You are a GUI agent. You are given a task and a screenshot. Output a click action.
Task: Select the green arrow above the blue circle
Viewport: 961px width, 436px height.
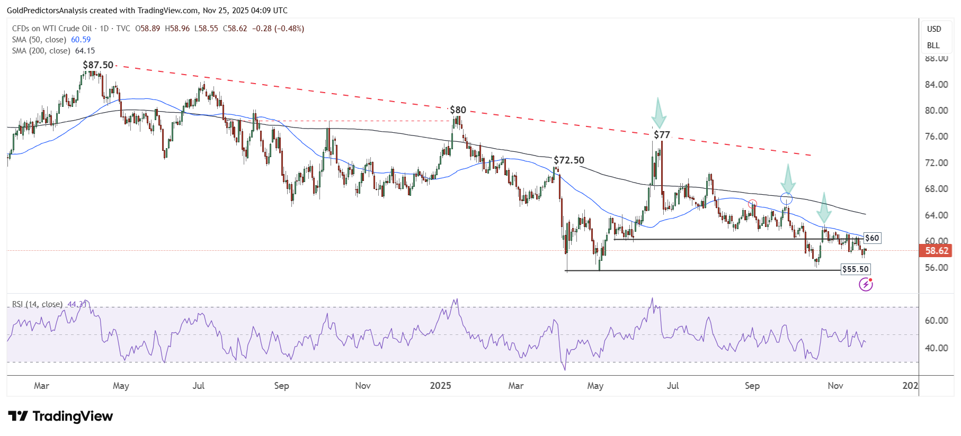point(788,179)
